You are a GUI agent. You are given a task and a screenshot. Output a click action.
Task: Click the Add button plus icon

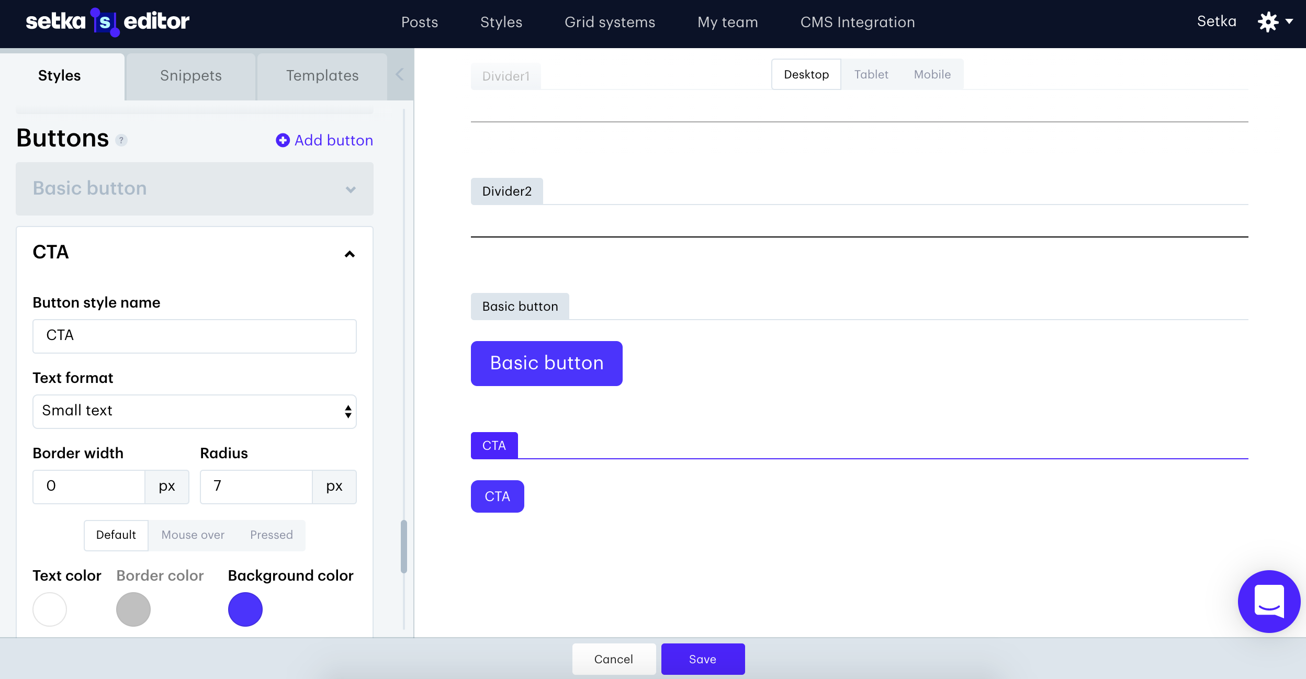click(282, 140)
